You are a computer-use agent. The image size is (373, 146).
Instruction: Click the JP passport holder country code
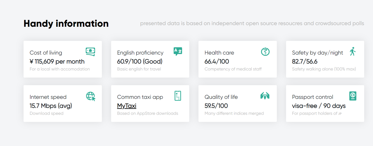pos(340,114)
